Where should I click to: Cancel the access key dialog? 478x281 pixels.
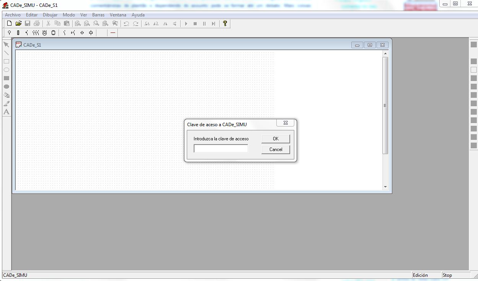point(276,149)
